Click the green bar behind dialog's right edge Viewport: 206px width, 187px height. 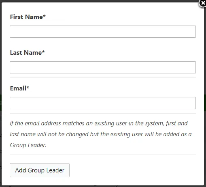205,103
